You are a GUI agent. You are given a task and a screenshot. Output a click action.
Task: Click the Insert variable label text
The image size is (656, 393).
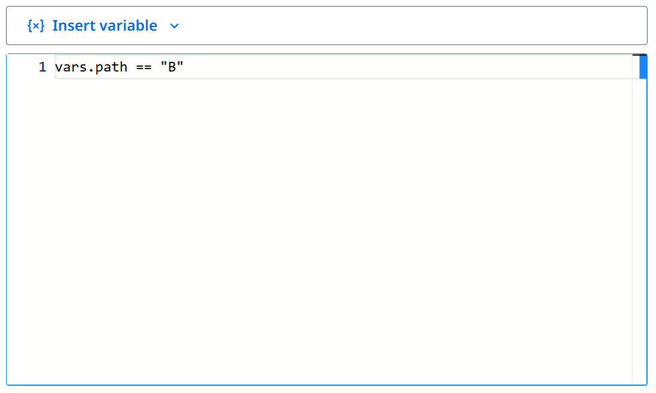coord(105,26)
